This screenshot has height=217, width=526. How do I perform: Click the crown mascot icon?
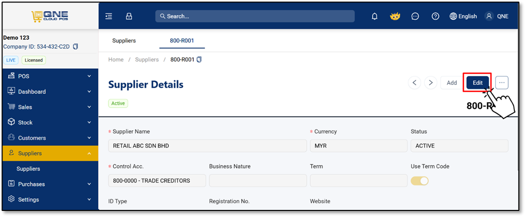point(395,16)
